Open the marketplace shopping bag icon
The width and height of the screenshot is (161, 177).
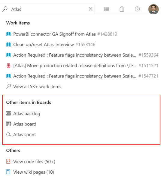[x=122, y=9]
